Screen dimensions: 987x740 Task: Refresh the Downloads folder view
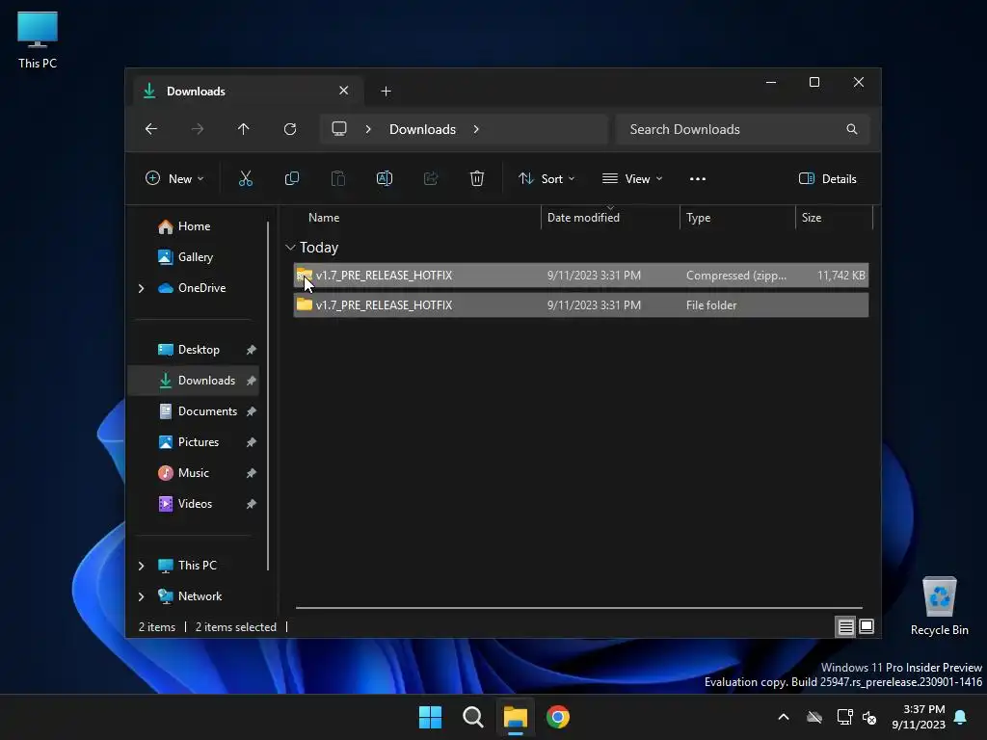point(290,129)
